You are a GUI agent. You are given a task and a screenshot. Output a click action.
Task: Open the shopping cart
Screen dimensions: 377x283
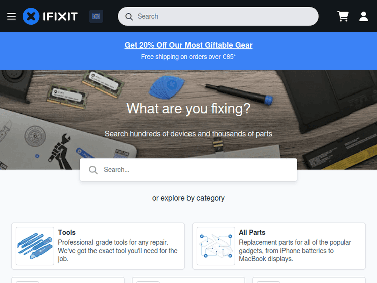[343, 16]
